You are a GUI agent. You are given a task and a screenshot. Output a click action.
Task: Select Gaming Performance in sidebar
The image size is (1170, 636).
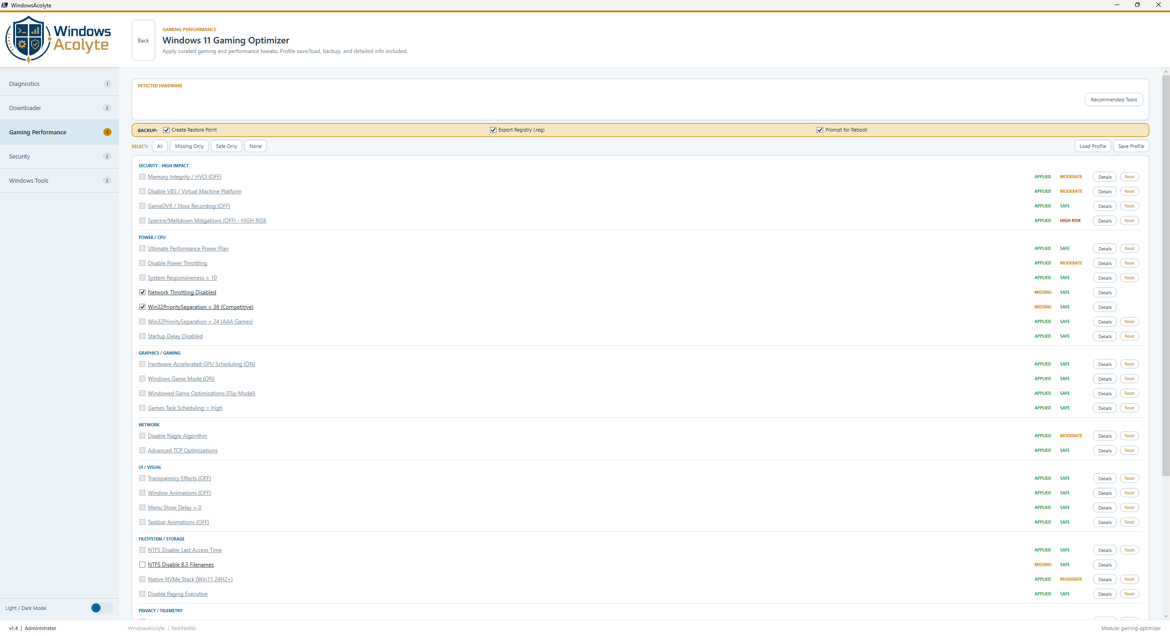tap(59, 132)
